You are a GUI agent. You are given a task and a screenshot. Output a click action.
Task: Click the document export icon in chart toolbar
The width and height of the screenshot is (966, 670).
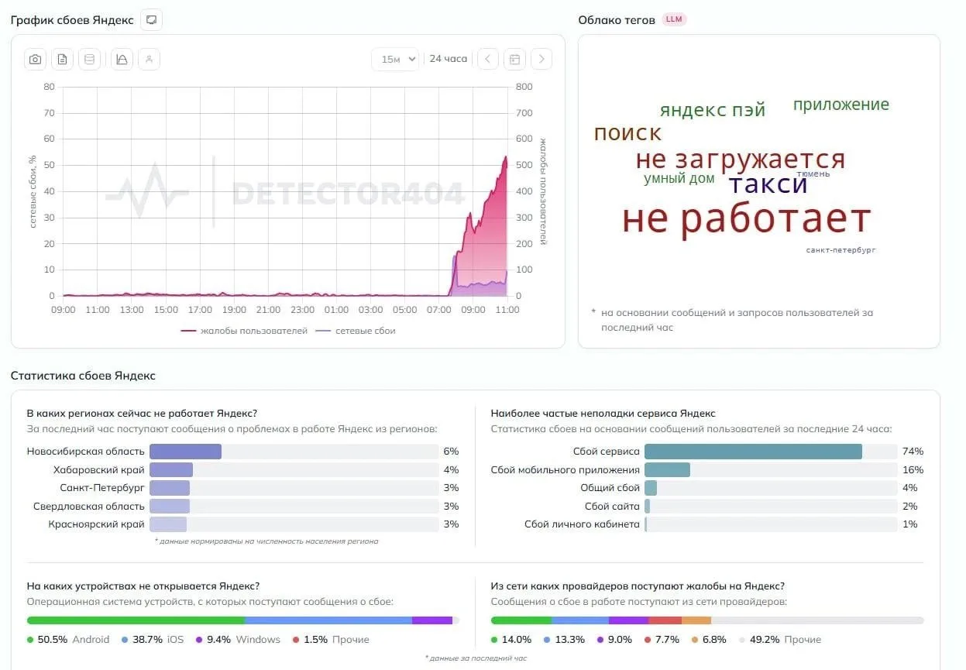tap(62, 59)
